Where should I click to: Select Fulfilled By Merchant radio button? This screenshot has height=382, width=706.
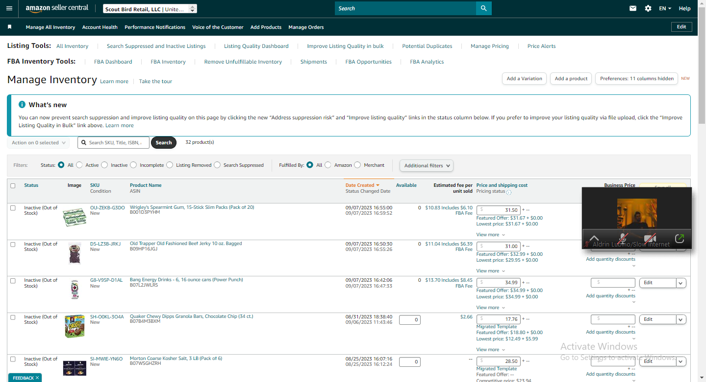pos(357,165)
